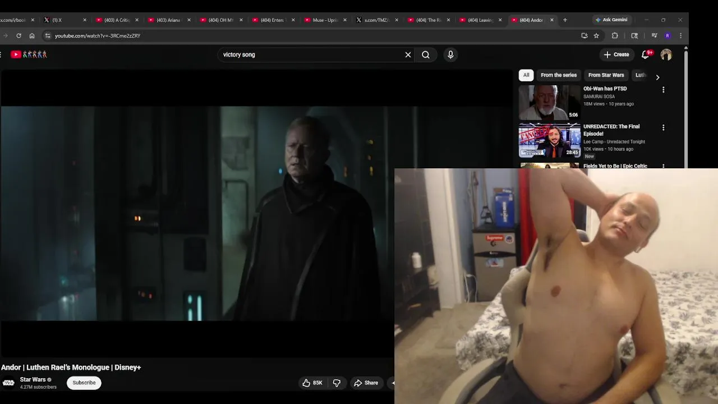Bookmark this page with the star icon
The height and width of the screenshot is (404, 718).
(596, 35)
